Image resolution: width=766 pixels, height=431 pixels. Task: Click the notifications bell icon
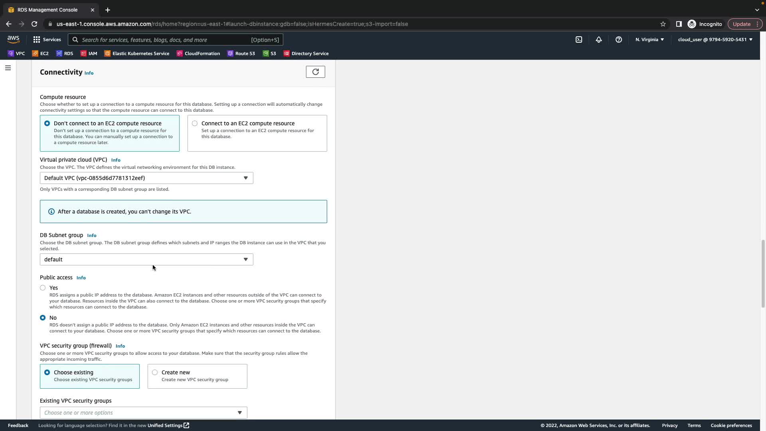598,40
